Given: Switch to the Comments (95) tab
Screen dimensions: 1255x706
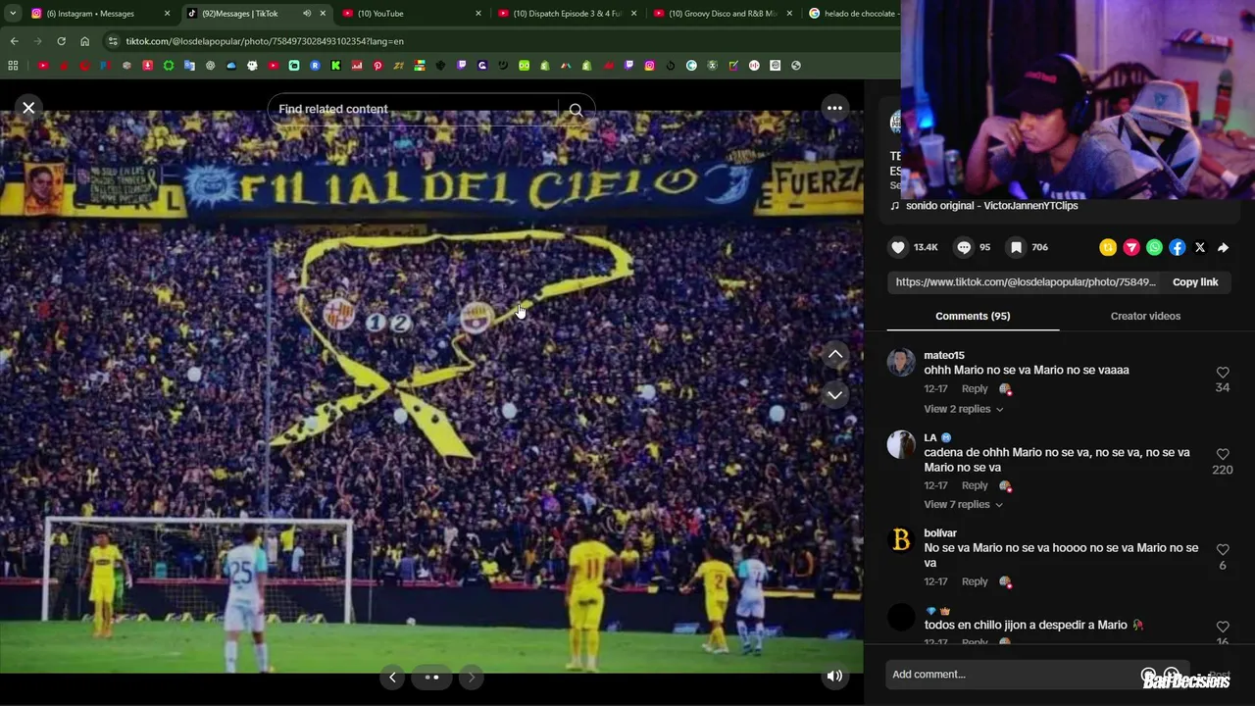Looking at the screenshot, I should point(973,316).
